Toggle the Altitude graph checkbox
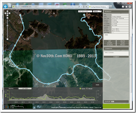 click(x=87, y=89)
